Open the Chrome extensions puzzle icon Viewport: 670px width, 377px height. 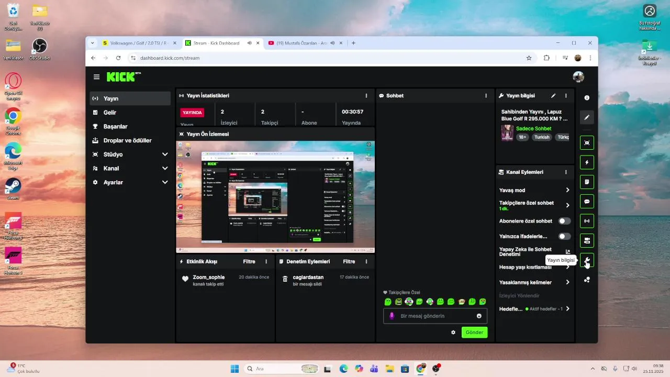546,58
